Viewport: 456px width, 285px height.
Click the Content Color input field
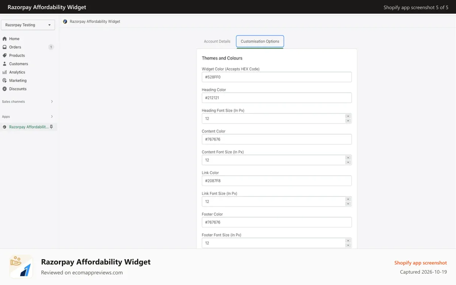(x=277, y=139)
